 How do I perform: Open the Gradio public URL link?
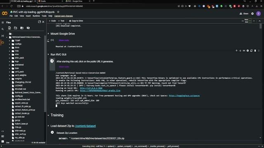tap(100, 90)
